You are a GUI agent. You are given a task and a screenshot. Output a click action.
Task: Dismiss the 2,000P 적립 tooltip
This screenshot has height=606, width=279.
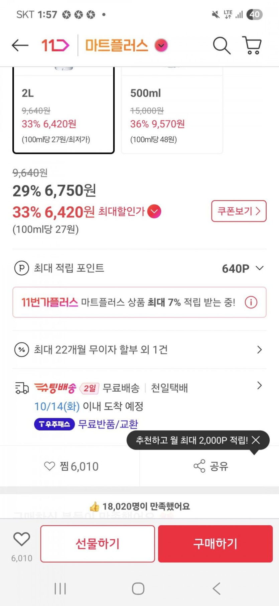click(256, 440)
